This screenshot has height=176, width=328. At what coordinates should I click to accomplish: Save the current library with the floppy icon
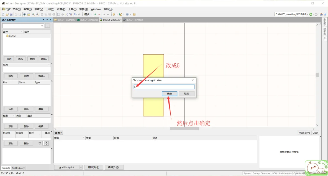(x=11, y=14)
